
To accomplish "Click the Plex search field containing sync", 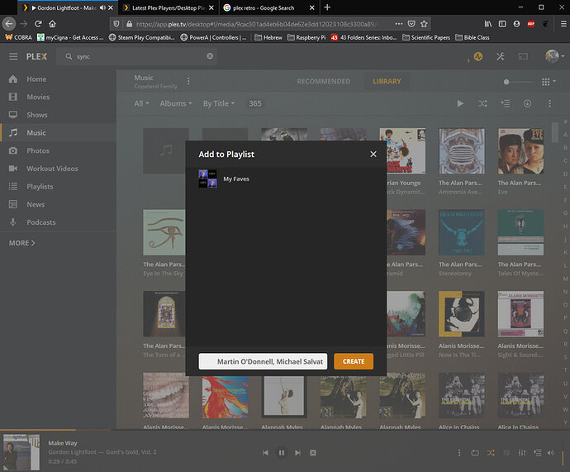I will coord(138,56).
